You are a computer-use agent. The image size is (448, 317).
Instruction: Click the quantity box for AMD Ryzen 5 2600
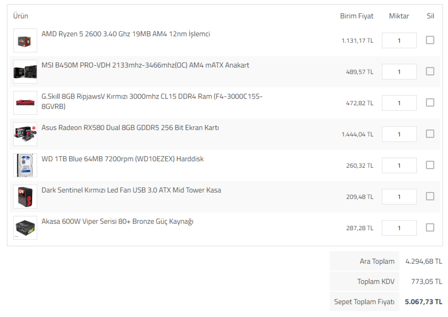point(399,40)
